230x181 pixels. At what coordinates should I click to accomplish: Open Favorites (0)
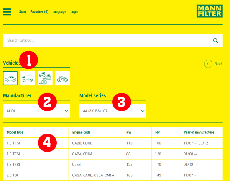[x=39, y=12]
